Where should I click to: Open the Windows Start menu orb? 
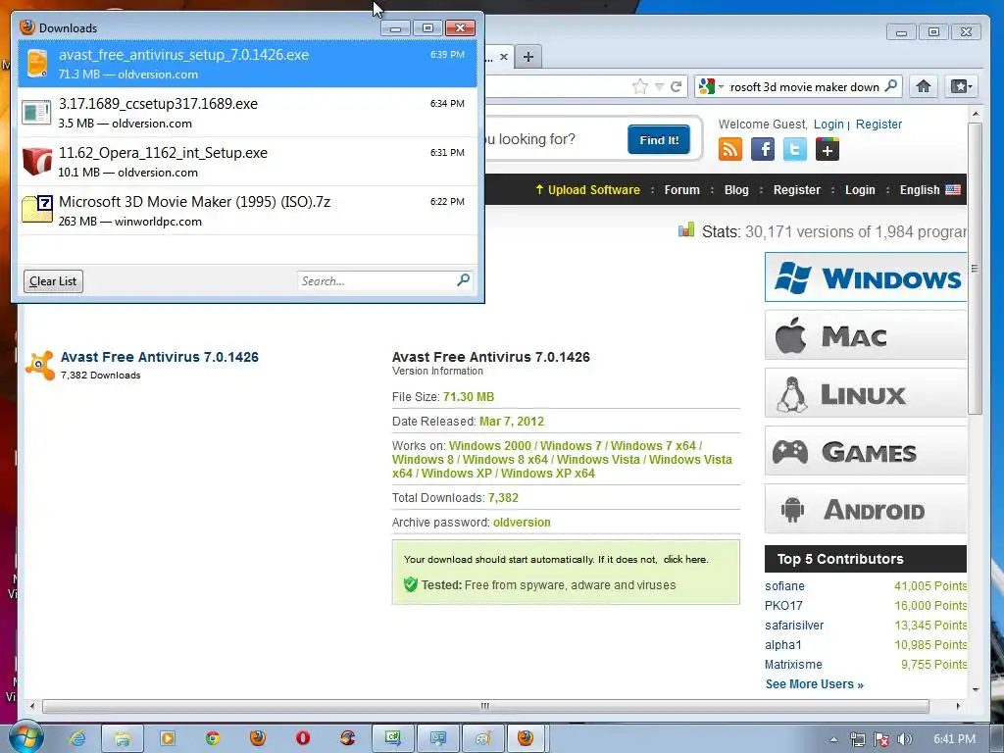click(x=25, y=737)
